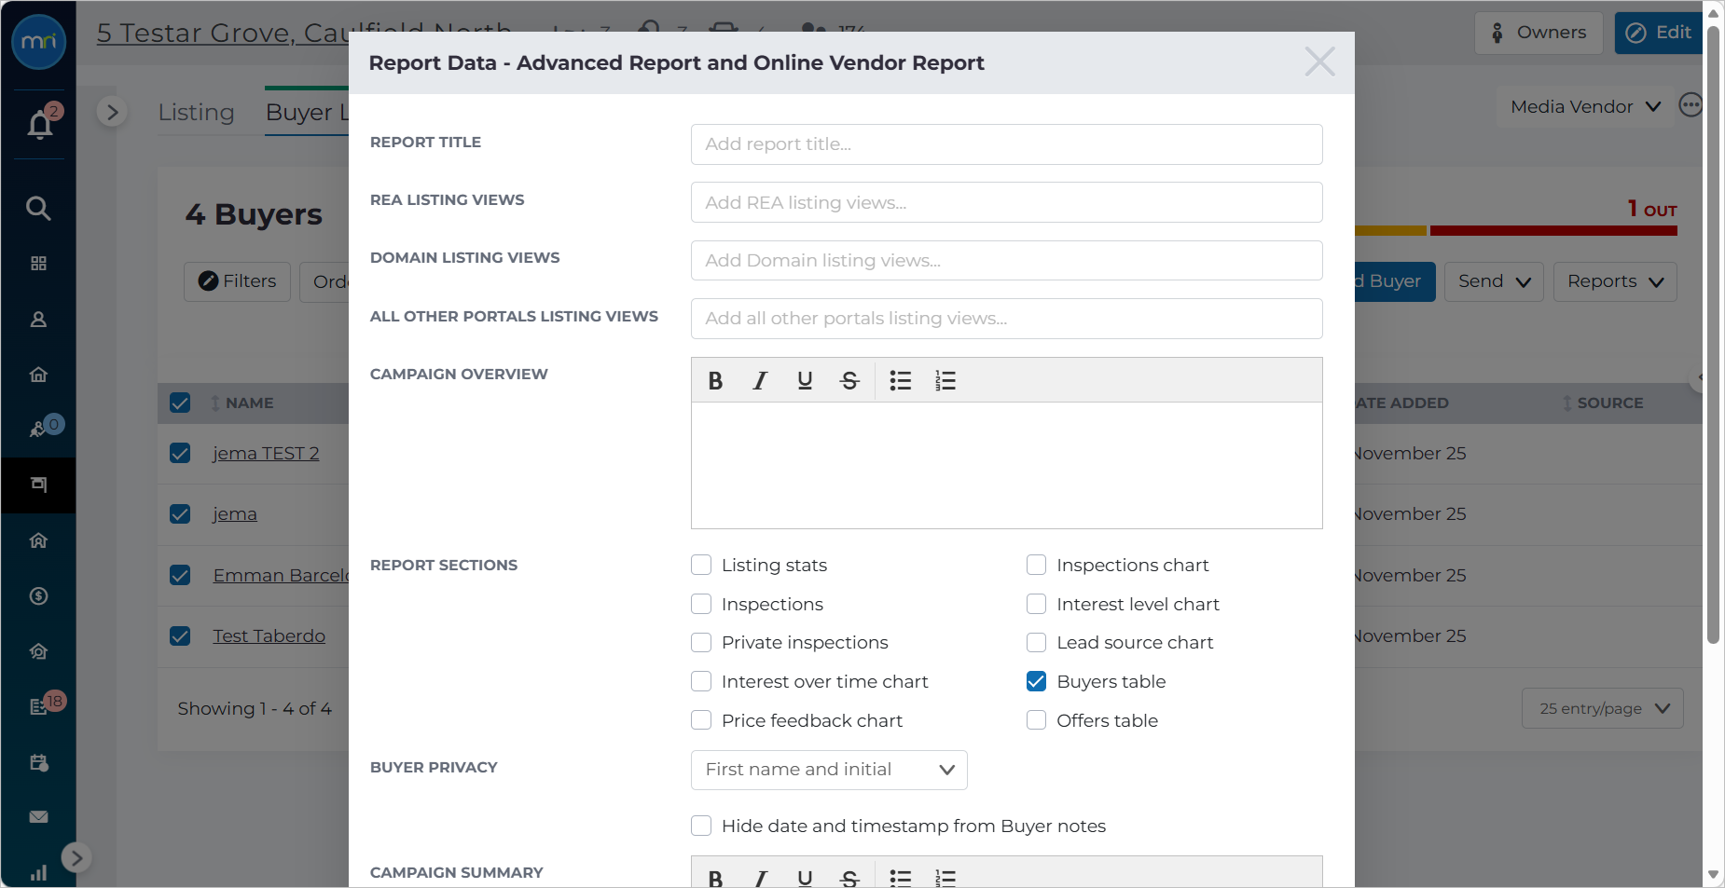Open the contacts person icon in sidebar
This screenshot has width=1725, height=888.
(x=38, y=320)
